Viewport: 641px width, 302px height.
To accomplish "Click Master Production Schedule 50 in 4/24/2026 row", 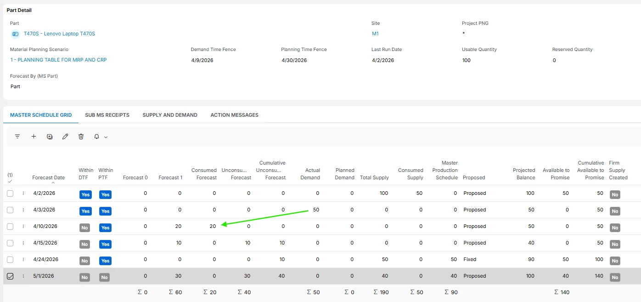I will 454,259.
